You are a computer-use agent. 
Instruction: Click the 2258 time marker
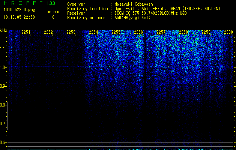click(183, 32)
